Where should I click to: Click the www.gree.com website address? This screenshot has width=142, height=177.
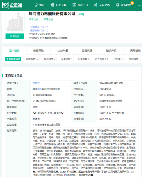coord(48,34)
